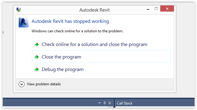The image size is (197, 110).
Task: Switch to the Call Stack panel
Action: [x=125, y=103]
